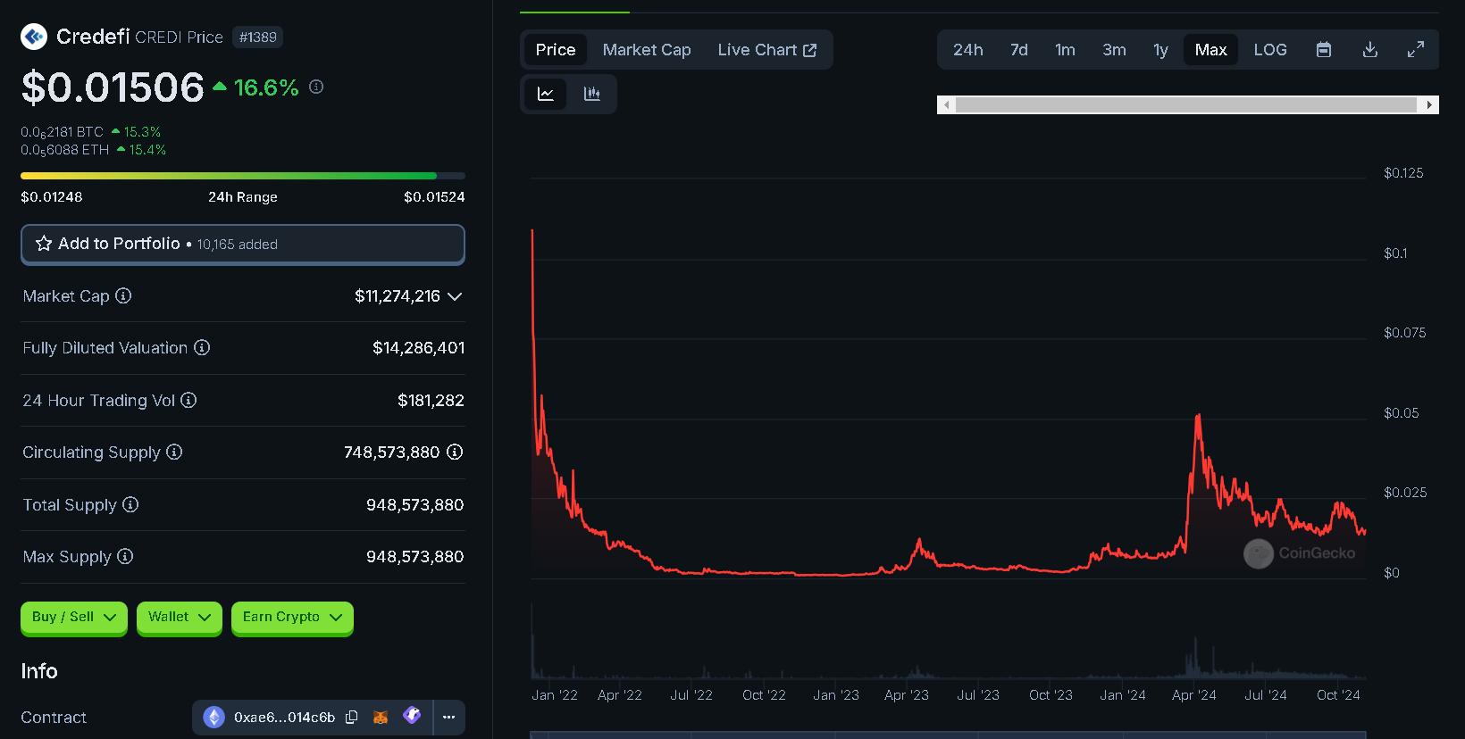Select the Market Cap chart tab
Image resolution: width=1465 pixels, height=739 pixels.
[647, 50]
